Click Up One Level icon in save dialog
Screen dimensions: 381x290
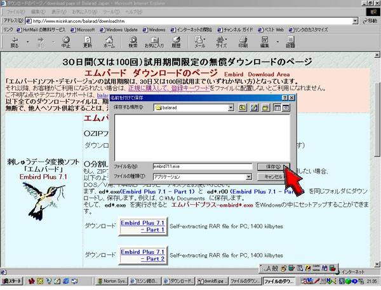pyautogui.click(x=243, y=107)
